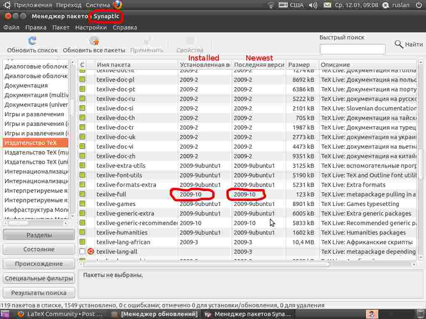Open the Настройки menu
The width and height of the screenshot is (426, 319).
tap(91, 27)
